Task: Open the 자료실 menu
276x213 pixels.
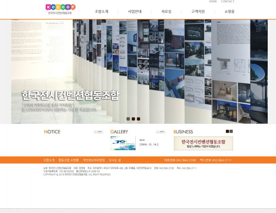Action: [x=166, y=12]
